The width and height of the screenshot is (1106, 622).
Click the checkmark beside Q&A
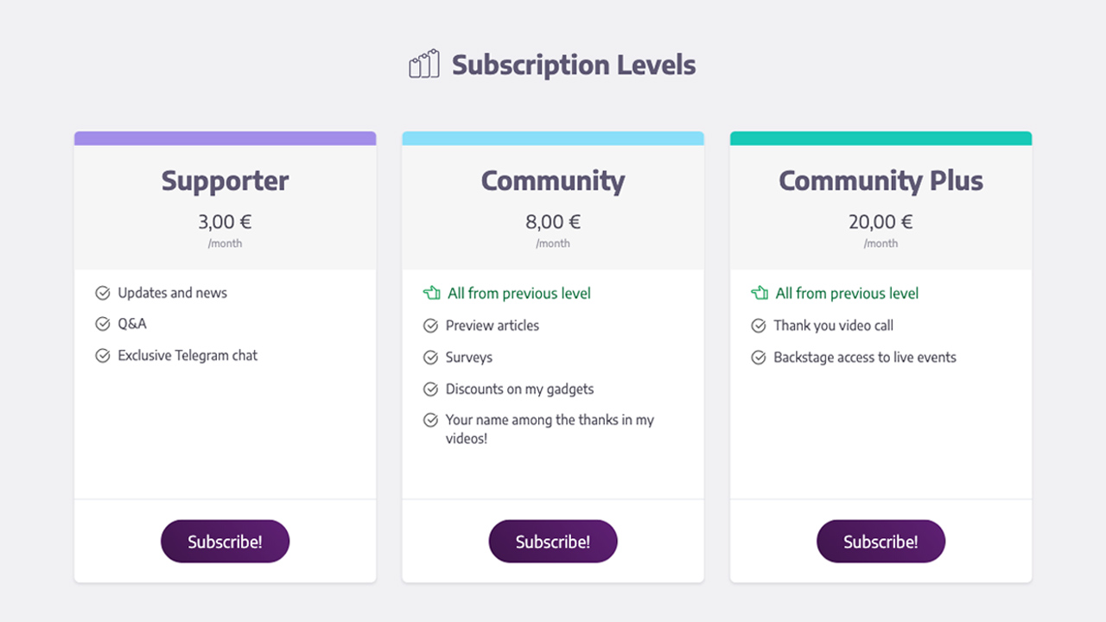pos(103,324)
